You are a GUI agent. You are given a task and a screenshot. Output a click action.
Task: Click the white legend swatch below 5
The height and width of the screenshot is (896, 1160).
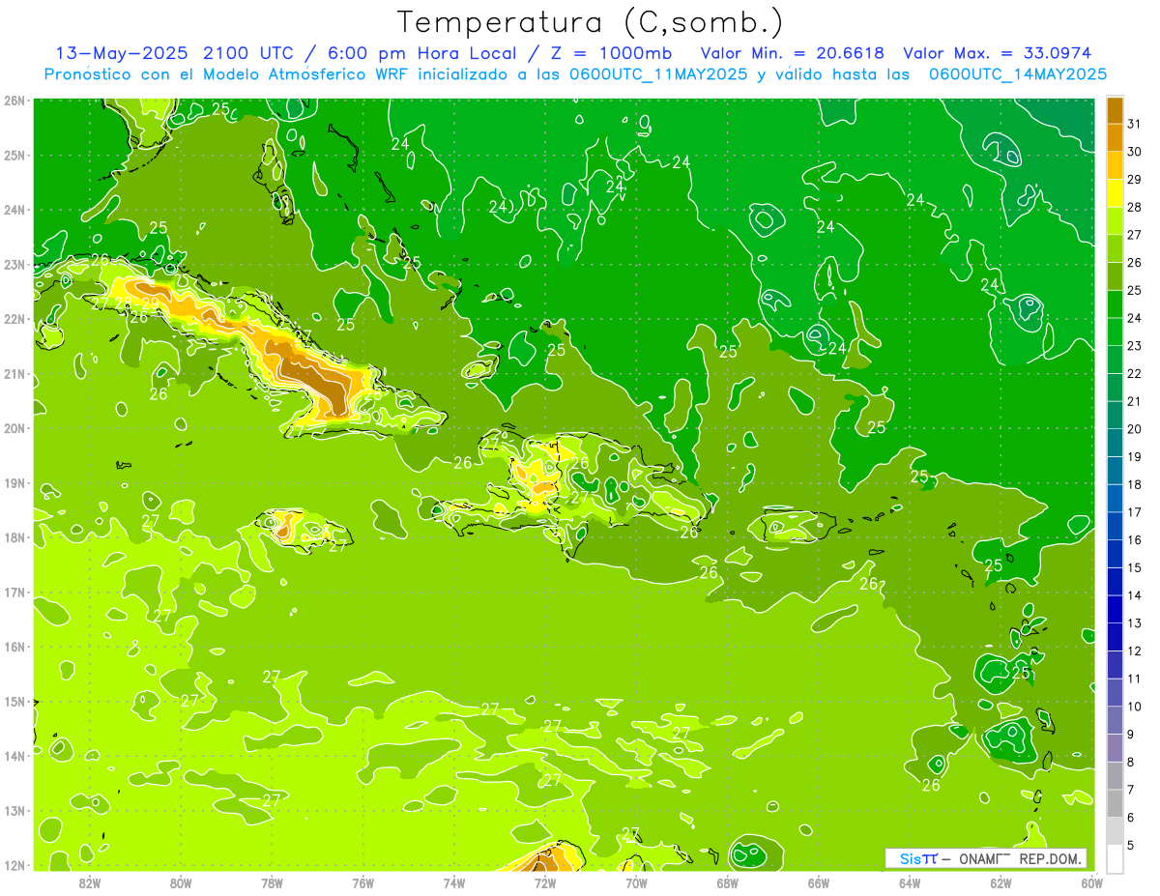[1115, 858]
